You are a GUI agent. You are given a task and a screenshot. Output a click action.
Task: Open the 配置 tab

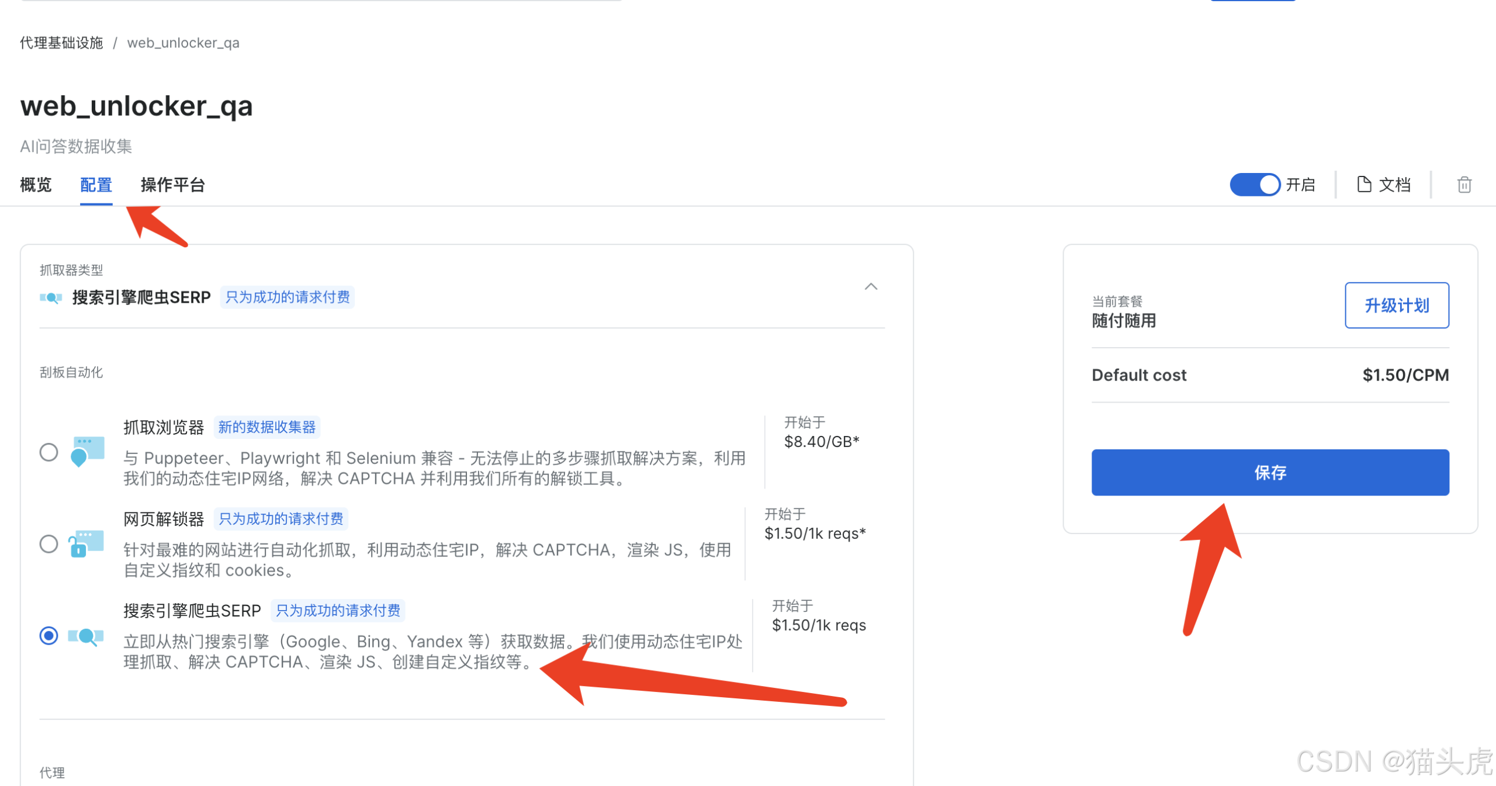click(x=96, y=185)
